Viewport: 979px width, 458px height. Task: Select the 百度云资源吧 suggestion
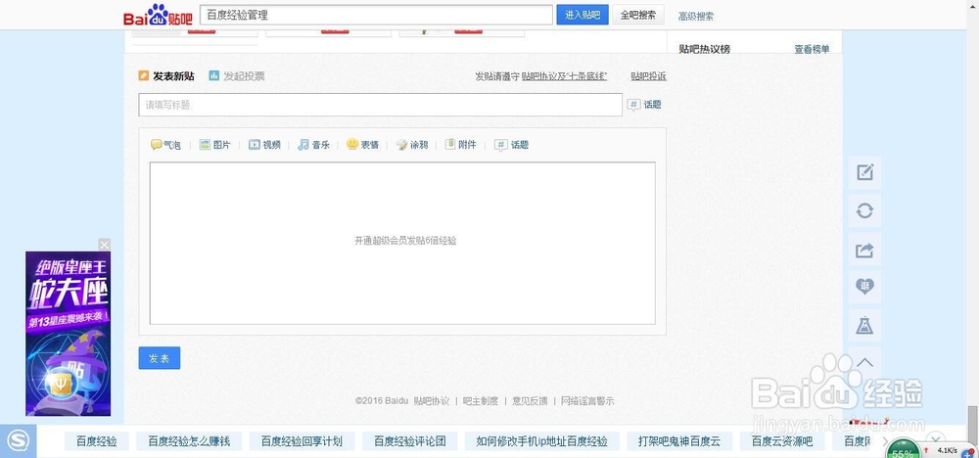[782, 441]
